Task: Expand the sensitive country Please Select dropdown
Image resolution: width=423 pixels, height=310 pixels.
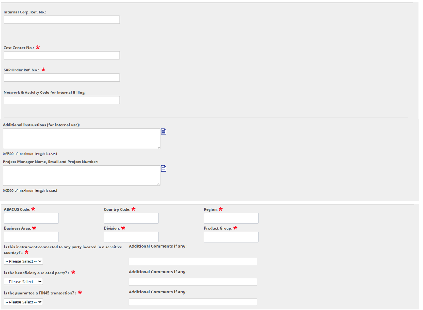Action: (x=23, y=261)
